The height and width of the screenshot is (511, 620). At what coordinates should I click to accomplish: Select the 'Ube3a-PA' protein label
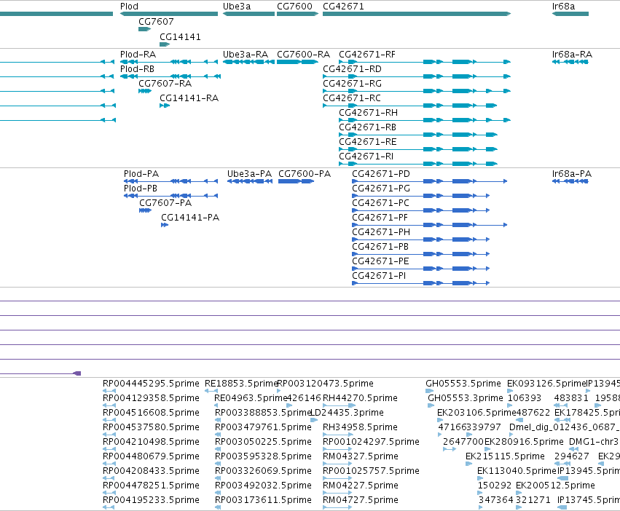tap(249, 174)
